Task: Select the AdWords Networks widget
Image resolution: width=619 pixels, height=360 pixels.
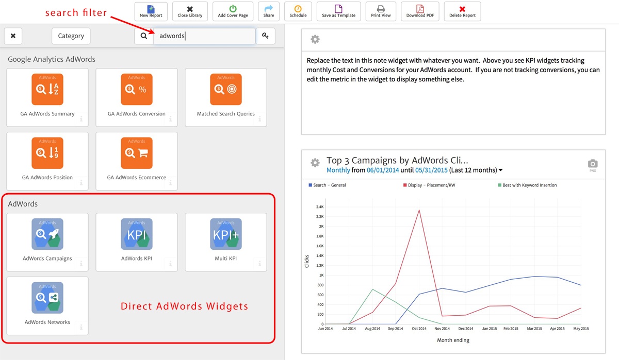Action: tap(47, 306)
